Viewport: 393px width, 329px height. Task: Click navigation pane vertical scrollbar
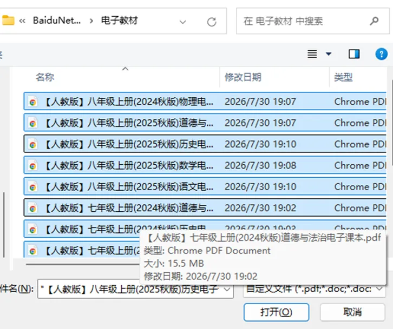(3, 225)
